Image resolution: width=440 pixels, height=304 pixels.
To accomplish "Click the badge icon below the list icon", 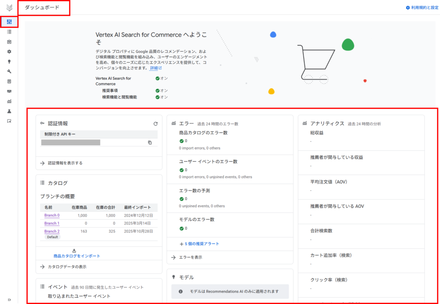I will pos(9,42).
